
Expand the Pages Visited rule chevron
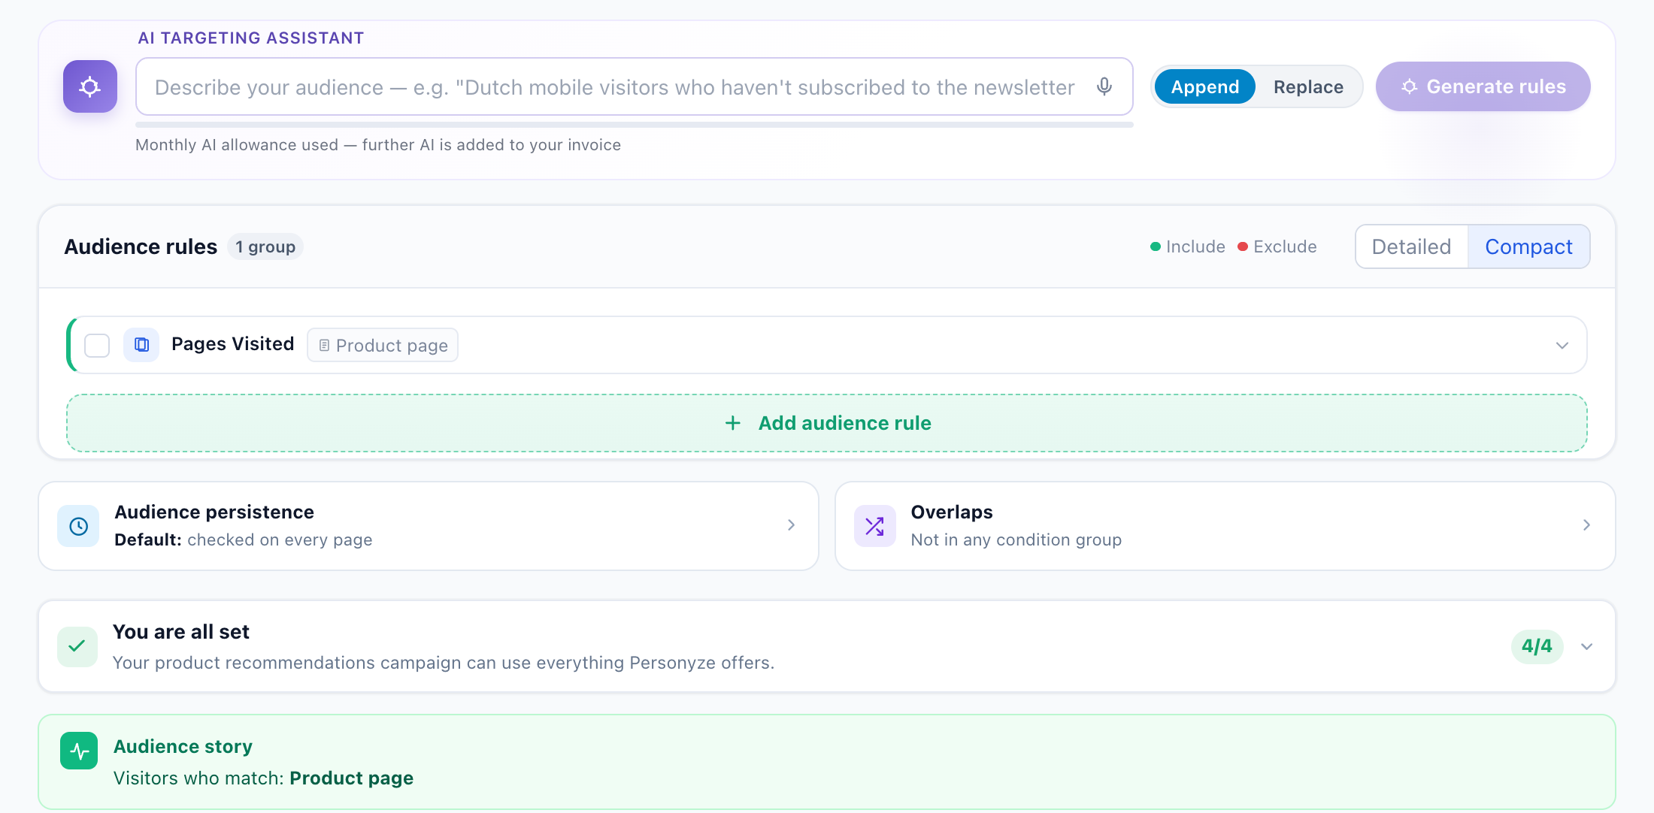point(1562,345)
